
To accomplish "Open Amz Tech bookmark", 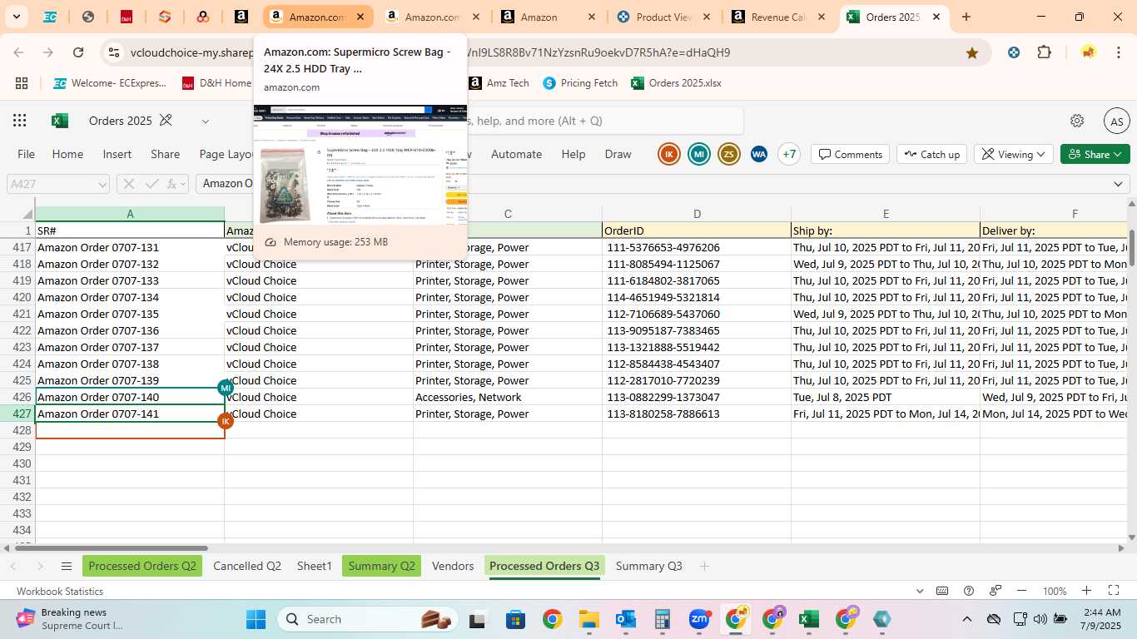I will point(499,83).
